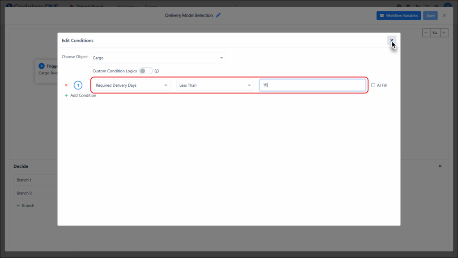The width and height of the screenshot is (458, 258).
Task: Close the Edit Conditions dialog
Action: 391,40
